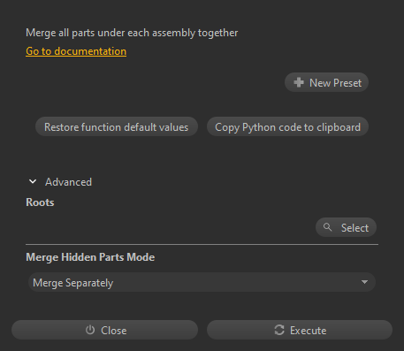
Task: Create a New Preset
Action: pos(326,82)
